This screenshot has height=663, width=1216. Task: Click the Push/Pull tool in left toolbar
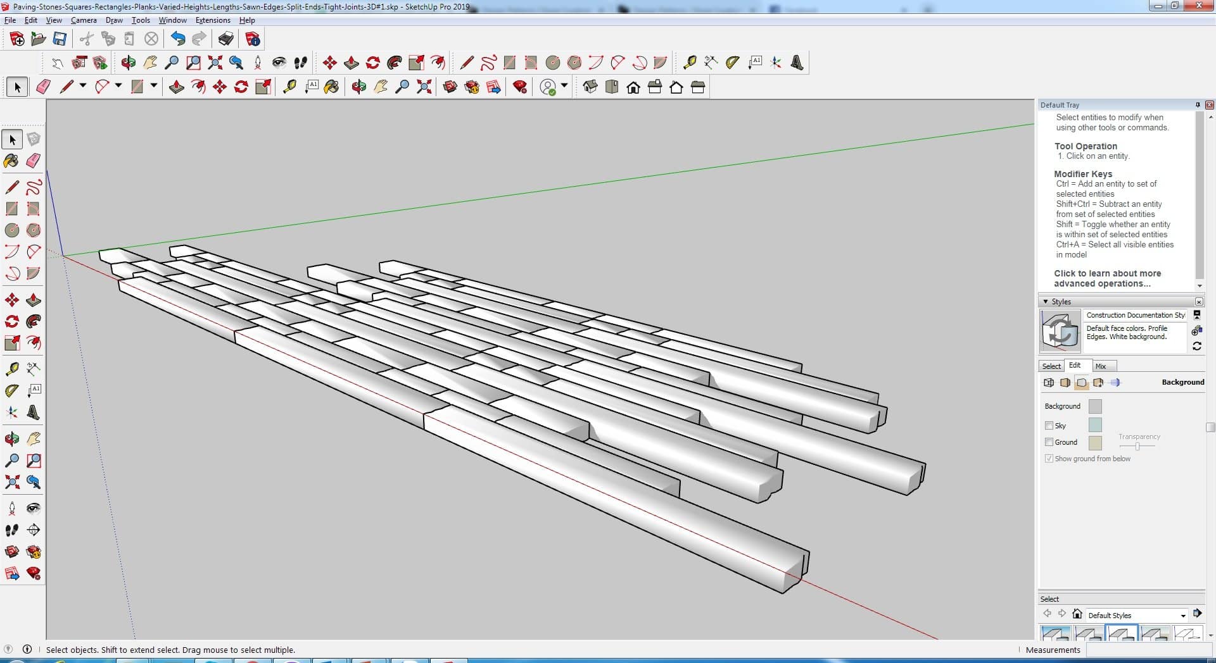click(34, 300)
